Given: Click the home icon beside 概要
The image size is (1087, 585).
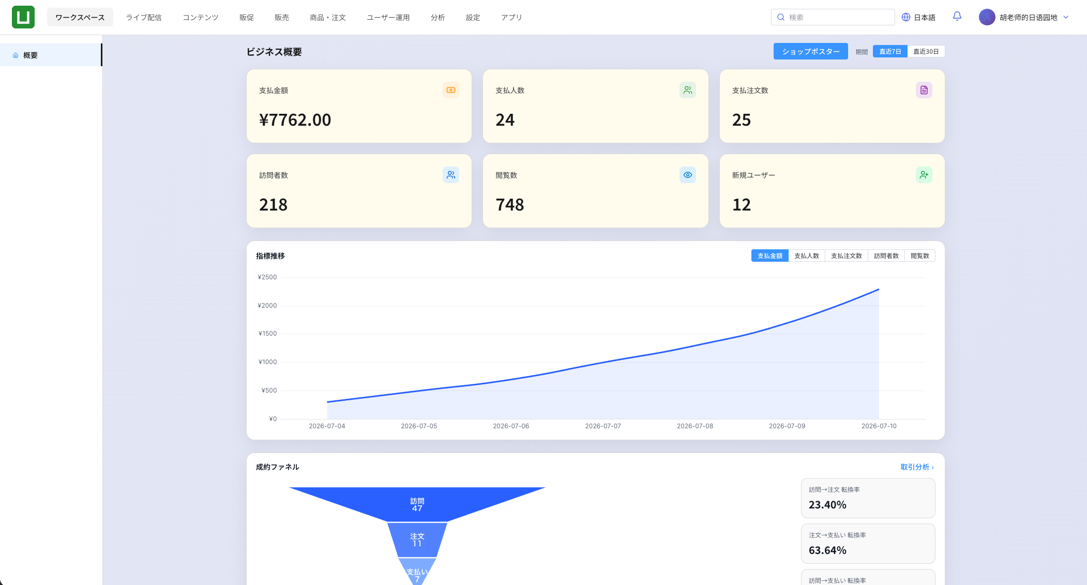Looking at the screenshot, I should tap(16, 55).
